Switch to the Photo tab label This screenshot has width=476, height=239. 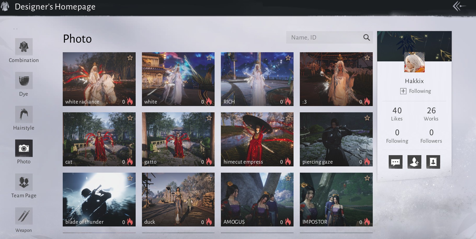(24, 161)
